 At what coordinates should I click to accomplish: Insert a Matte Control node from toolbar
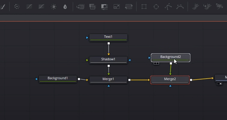click(x=104, y=7)
